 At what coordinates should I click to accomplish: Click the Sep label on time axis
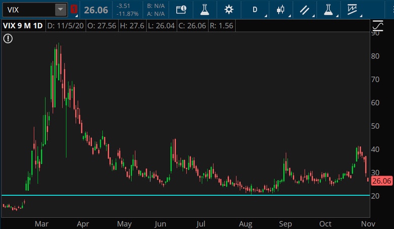point(285,224)
